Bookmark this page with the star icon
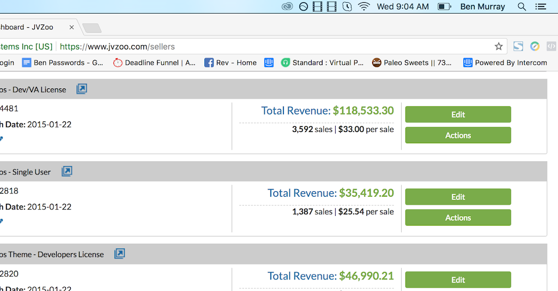This screenshot has width=558, height=291. 499,46
